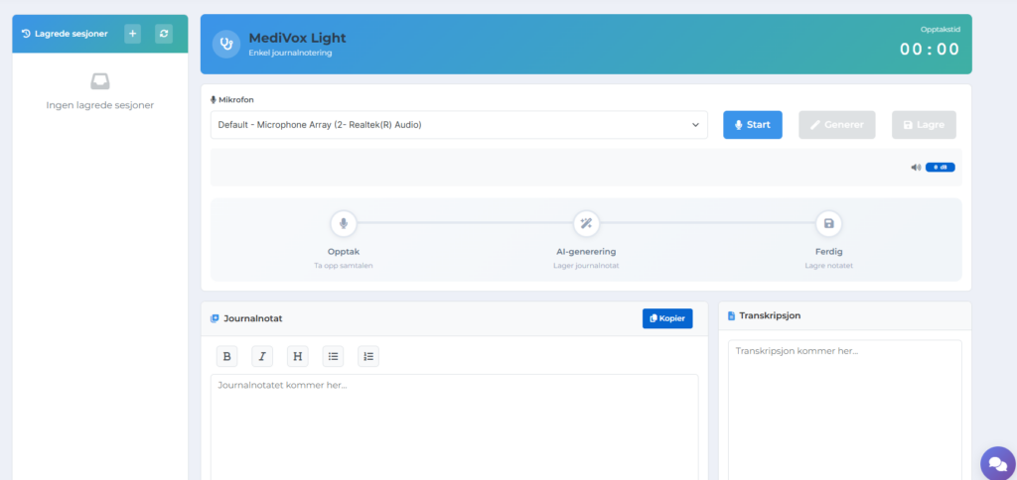Image resolution: width=1017 pixels, height=480 pixels.
Task: Click the stethoscope logo in MediVox header
Action: [226, 44]
